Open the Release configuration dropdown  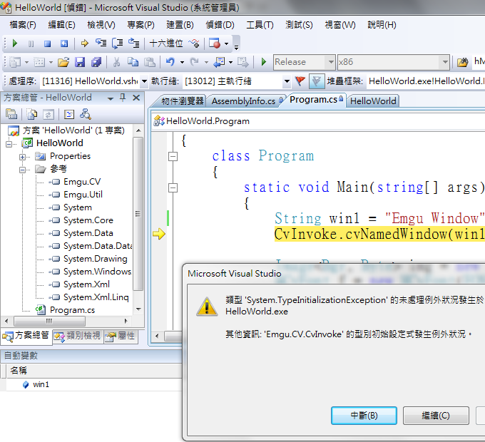coord(331,62)
